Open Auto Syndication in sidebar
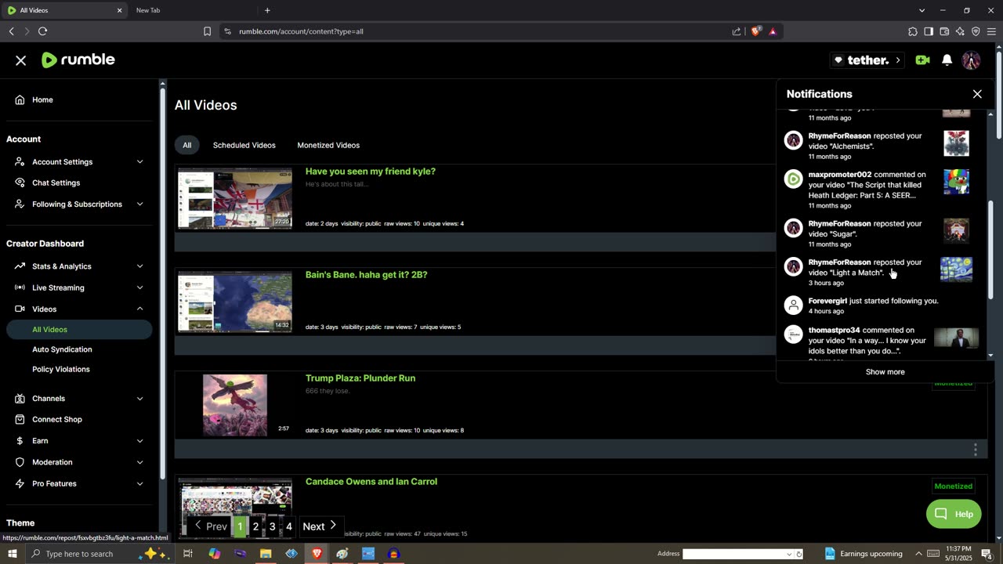 62,349
